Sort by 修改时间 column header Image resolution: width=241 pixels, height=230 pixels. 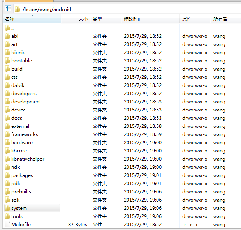click(150, 19)
